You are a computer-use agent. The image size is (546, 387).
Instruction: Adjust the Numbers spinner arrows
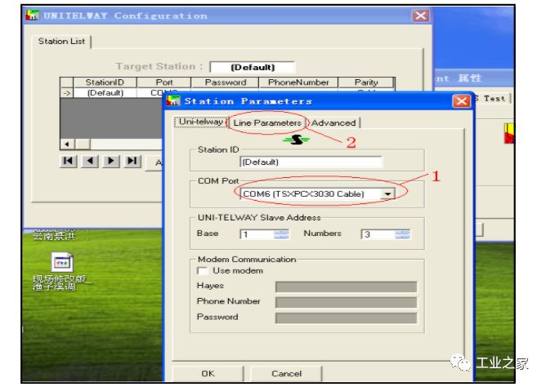point(402,234)
